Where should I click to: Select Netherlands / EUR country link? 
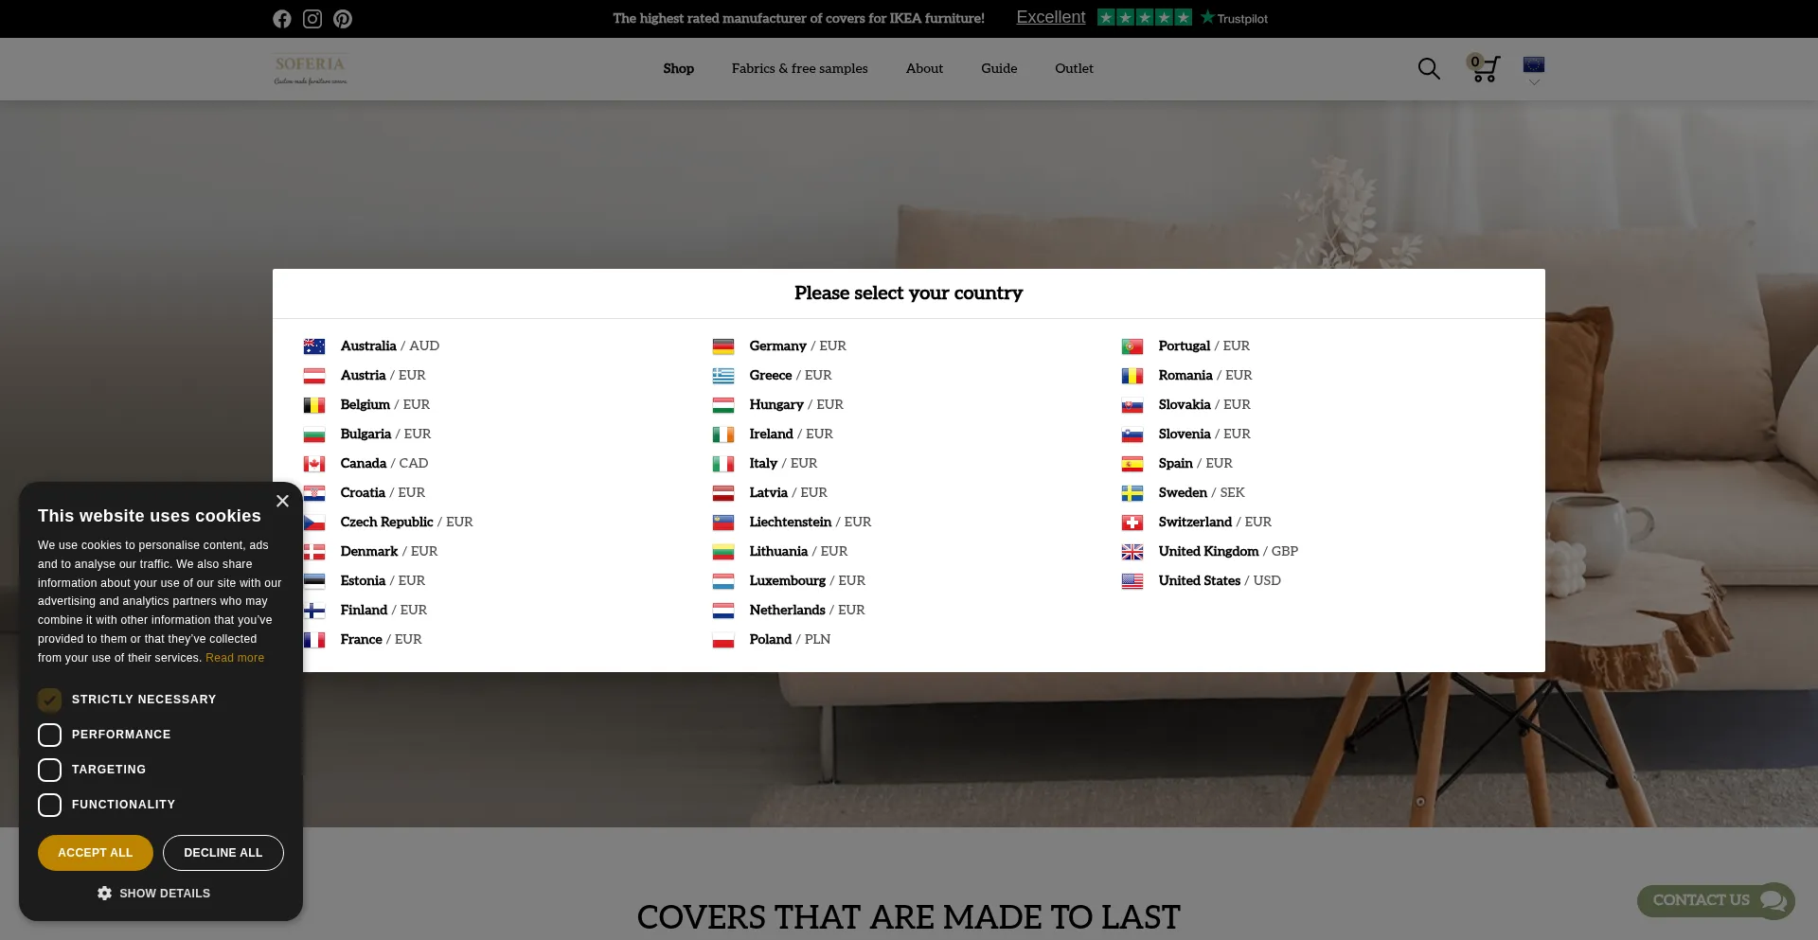[807, 611]
